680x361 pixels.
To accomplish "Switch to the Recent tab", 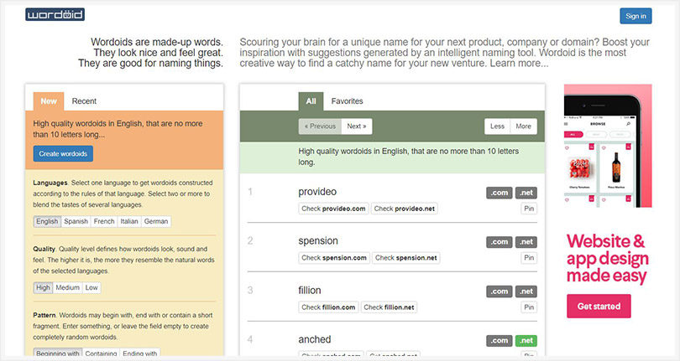I will (84, 101).
